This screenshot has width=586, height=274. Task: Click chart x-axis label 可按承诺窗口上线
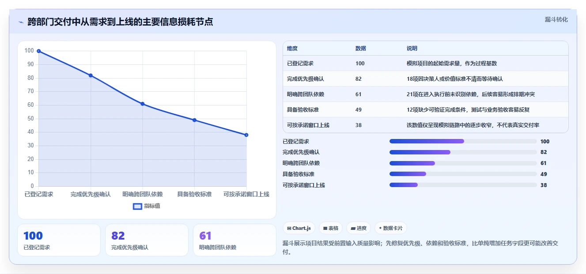pos(246,194)
